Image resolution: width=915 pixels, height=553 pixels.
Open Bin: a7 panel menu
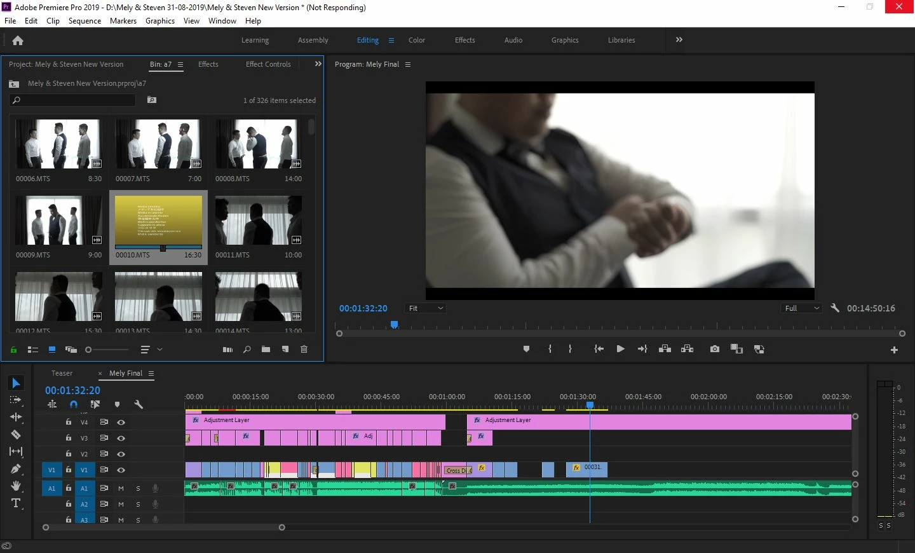[x=180, y=64]
